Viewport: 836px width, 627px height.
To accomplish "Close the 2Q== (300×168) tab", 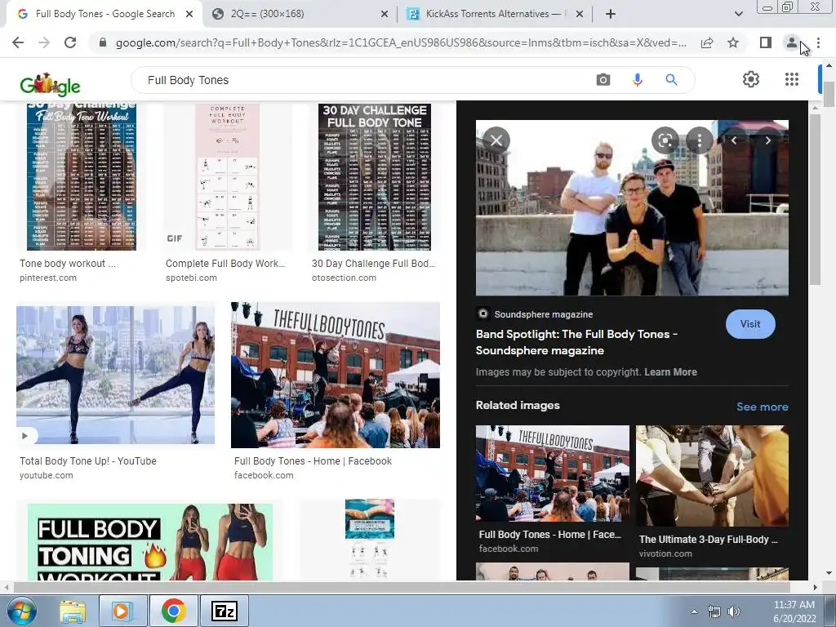I will 385,14.
